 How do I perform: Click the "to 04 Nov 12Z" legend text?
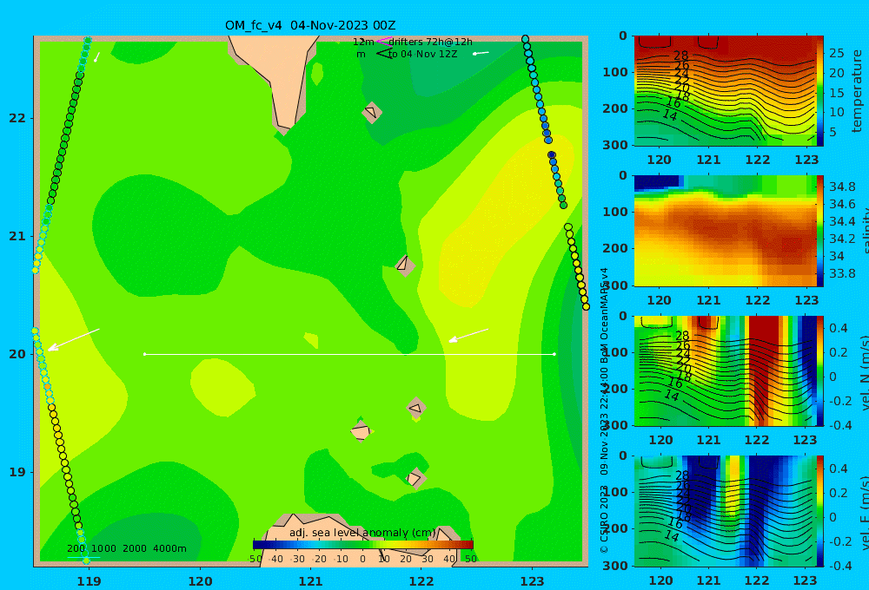pyautogui.click(x=422, y=55)
